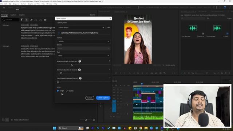Click the Home icon in Premiere header
Image resolution: width=233 pixels, height=131 pixels.
tap(4, 7)
